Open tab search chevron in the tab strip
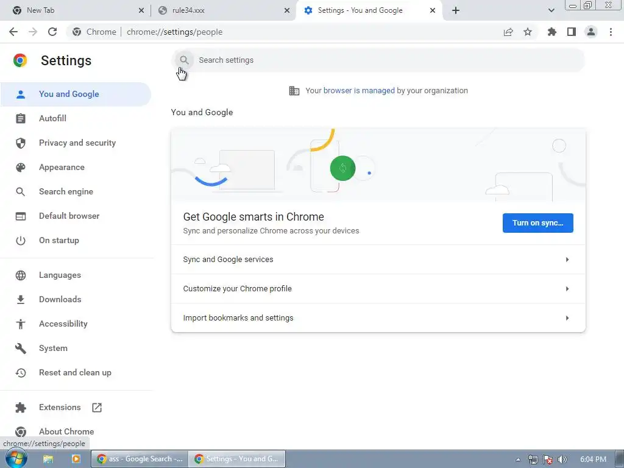624x468 pixels. tap(551, 10)
